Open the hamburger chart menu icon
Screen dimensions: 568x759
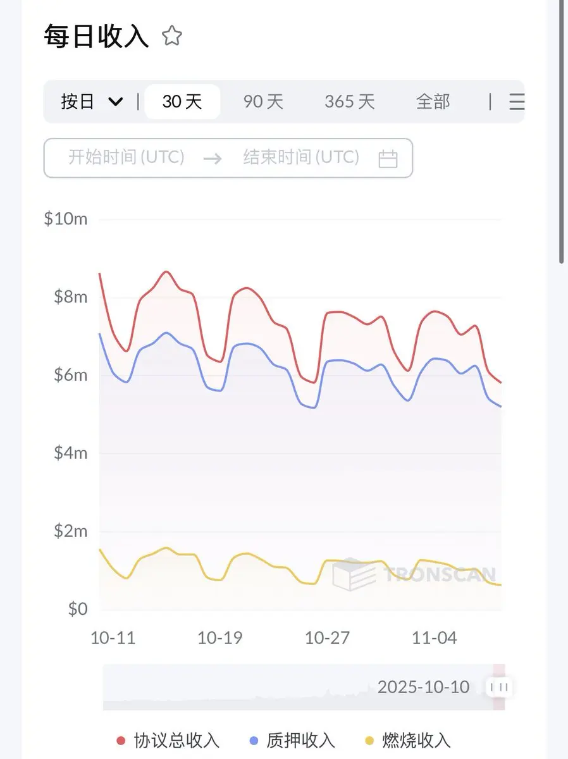coord(517,101)
